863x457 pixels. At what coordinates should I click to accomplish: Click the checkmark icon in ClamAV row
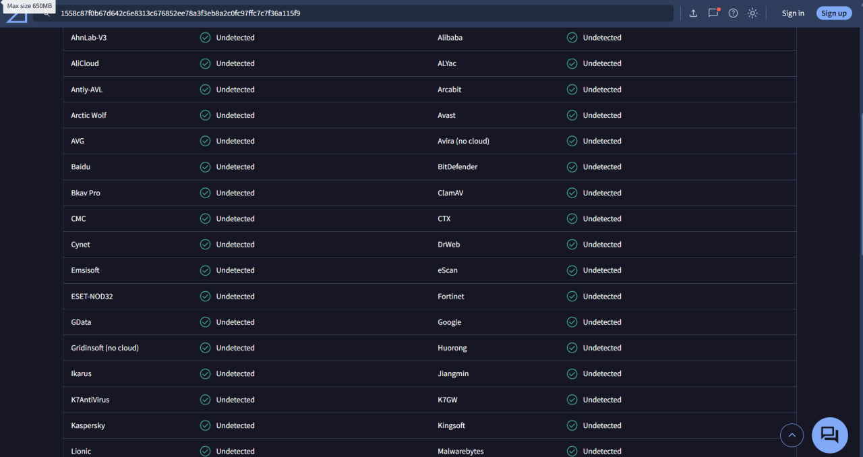[572, 193]
